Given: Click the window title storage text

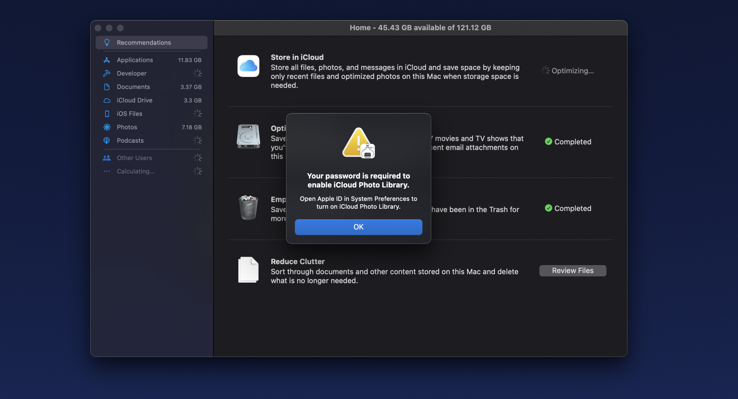Looking at the screenshot, I should coord(420,28).
